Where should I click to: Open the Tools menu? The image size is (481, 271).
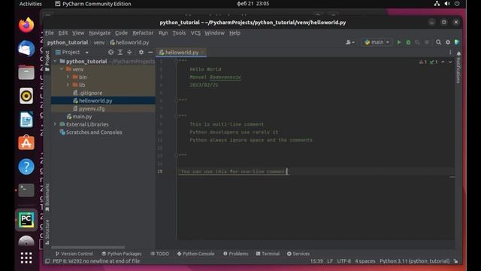(x=179, y=33)
